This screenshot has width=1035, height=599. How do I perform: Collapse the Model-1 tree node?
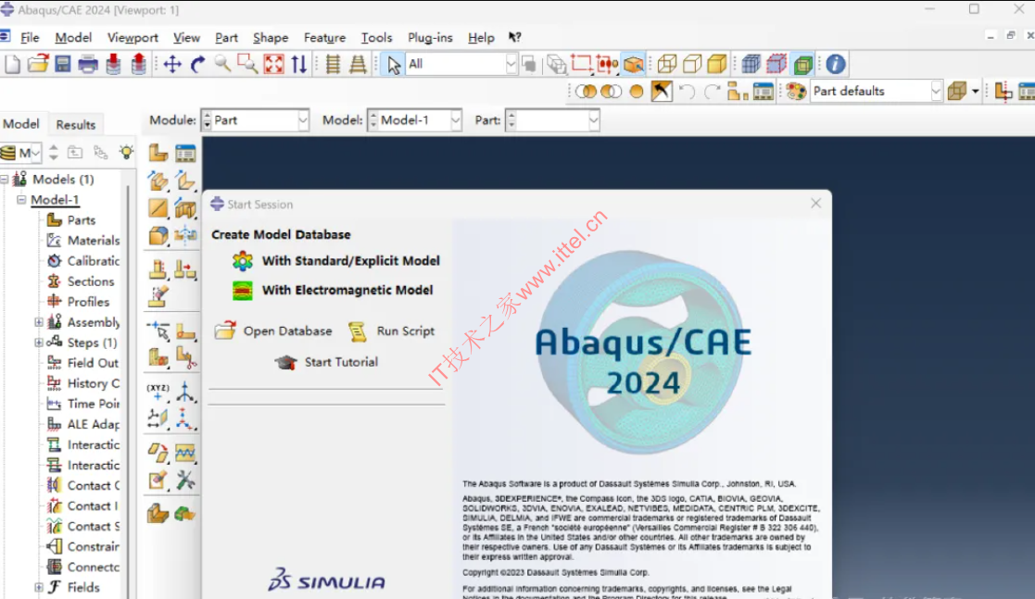tap(21, 199)
